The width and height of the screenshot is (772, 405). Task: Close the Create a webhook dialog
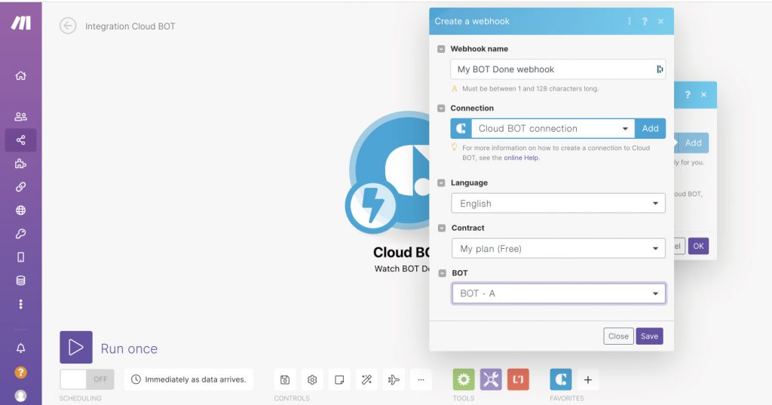660,21
